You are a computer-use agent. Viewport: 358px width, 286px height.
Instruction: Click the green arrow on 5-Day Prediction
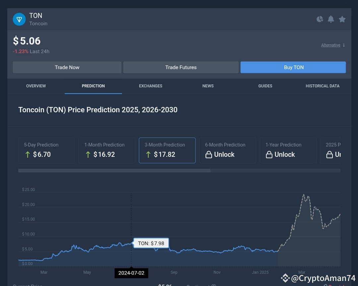click(28, 154)
